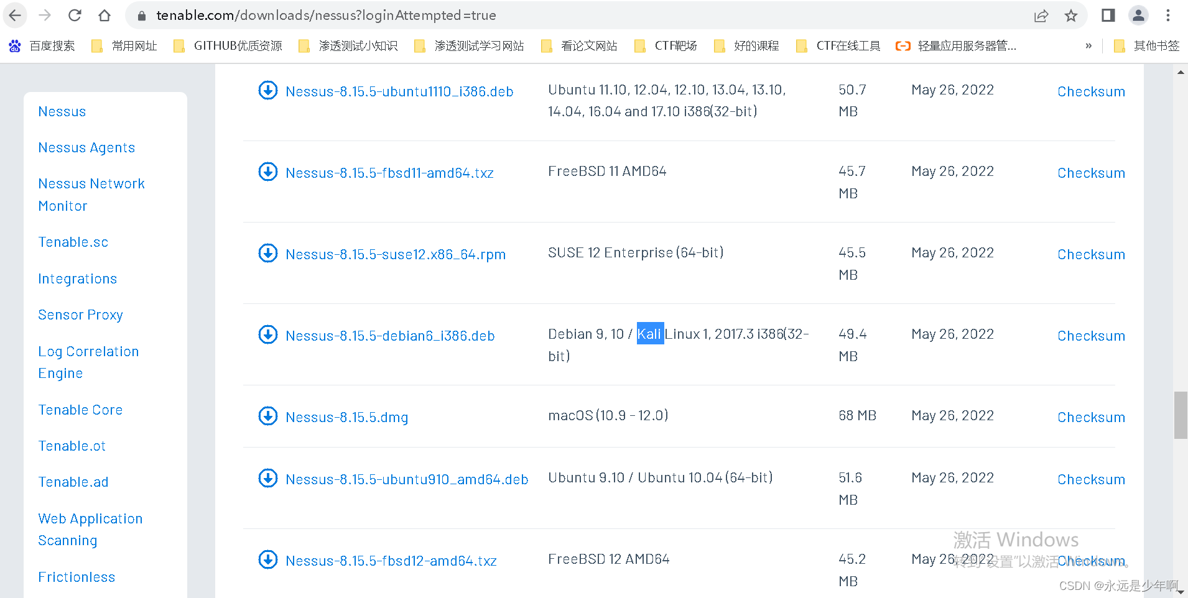This screenshot has height=598, width=1188.
Task: Open the 其他书签 bookmark folder
Action: (x=1146, y=46)
